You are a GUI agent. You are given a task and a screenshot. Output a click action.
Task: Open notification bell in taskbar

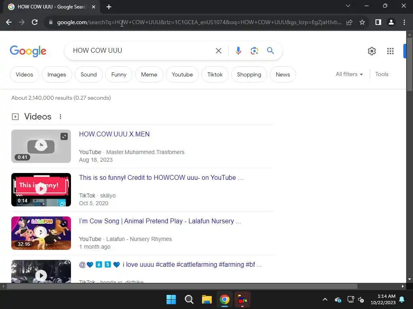click(x=402, y=299)
